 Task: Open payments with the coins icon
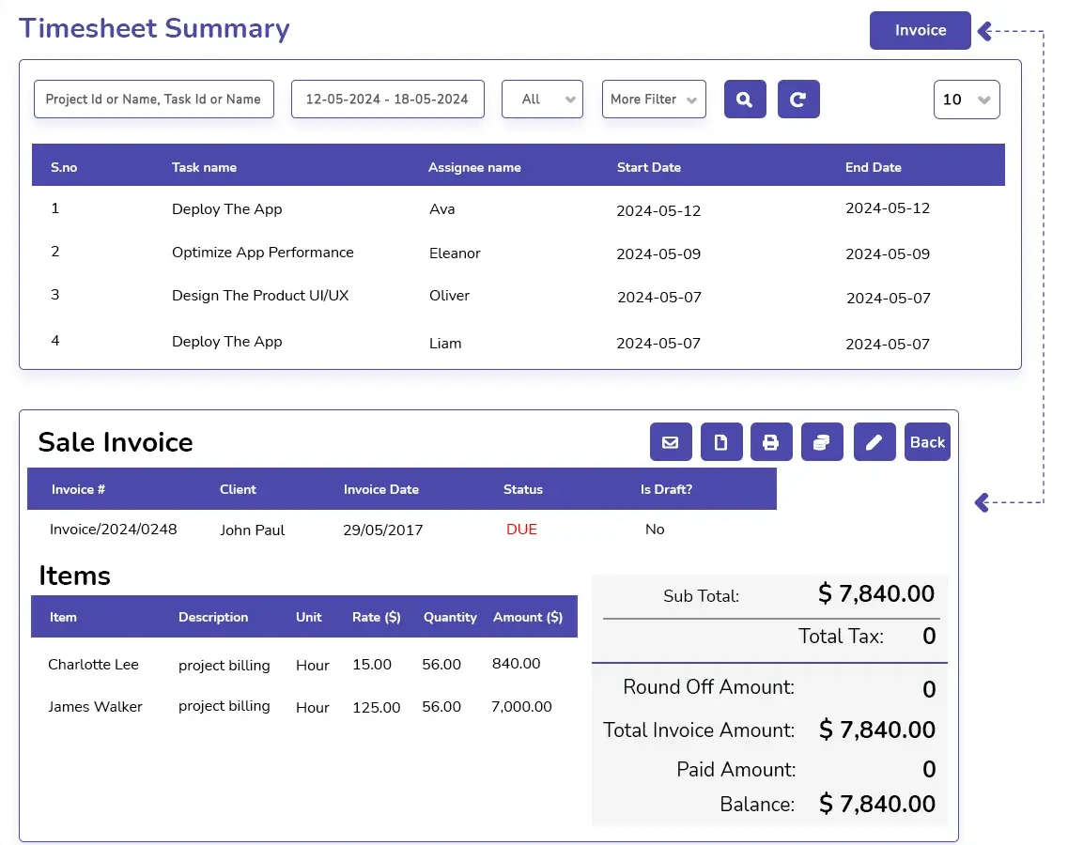click(822, 442)
